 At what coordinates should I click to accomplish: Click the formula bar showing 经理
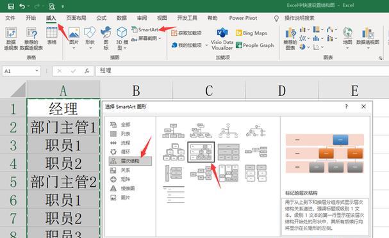point(242,71)
